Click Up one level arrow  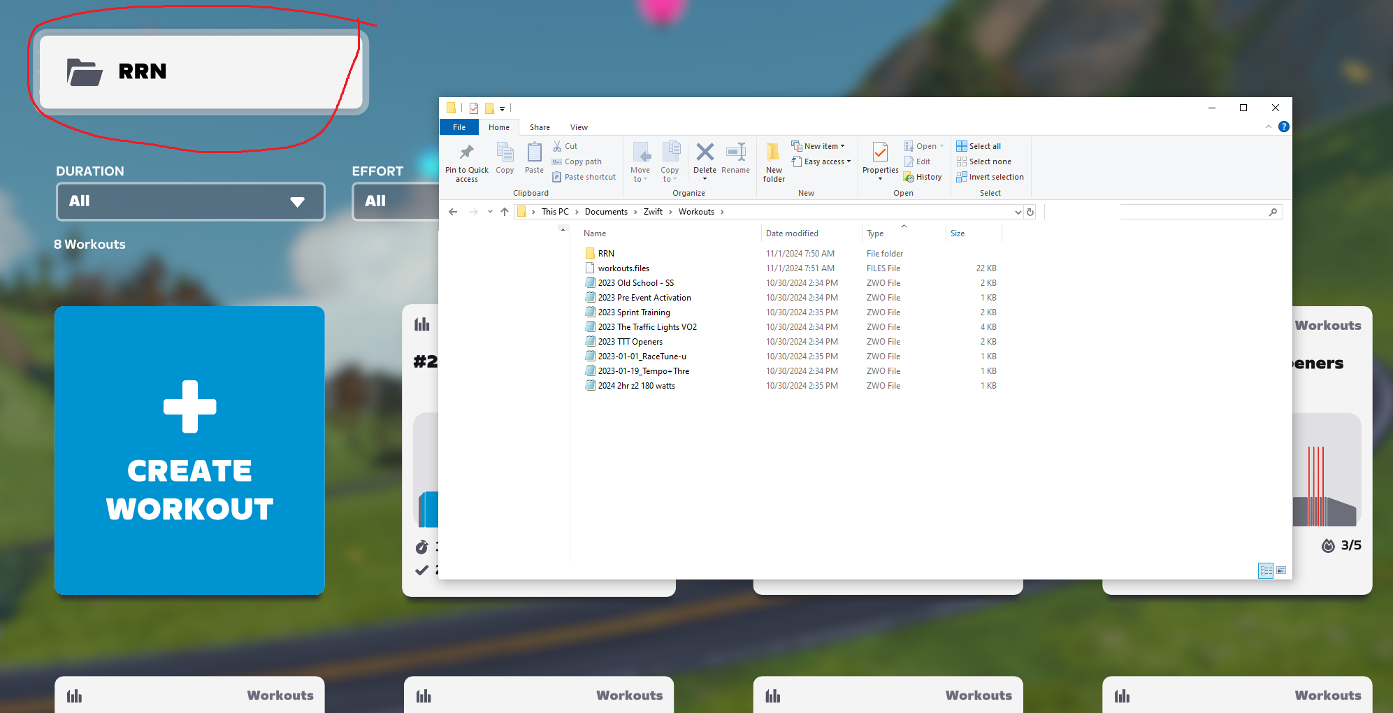click(505, 212)
